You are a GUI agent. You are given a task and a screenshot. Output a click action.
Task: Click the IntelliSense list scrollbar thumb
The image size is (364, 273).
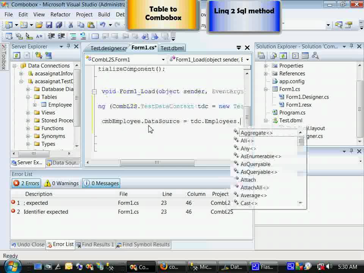(x=301, y=141)
